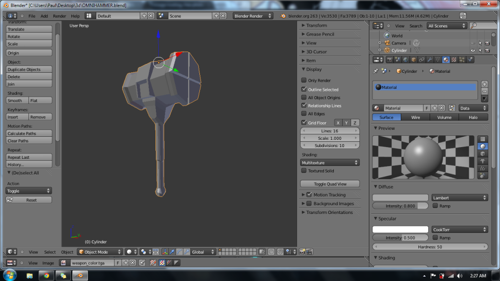
Task: Enable the Diffuse Ramp checkbox
Action: point(435,206)
